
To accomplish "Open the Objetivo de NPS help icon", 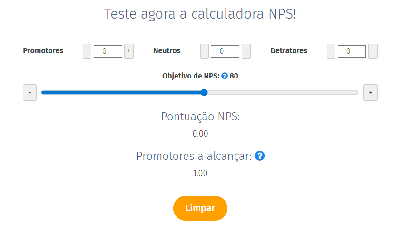I will point(225,76).
